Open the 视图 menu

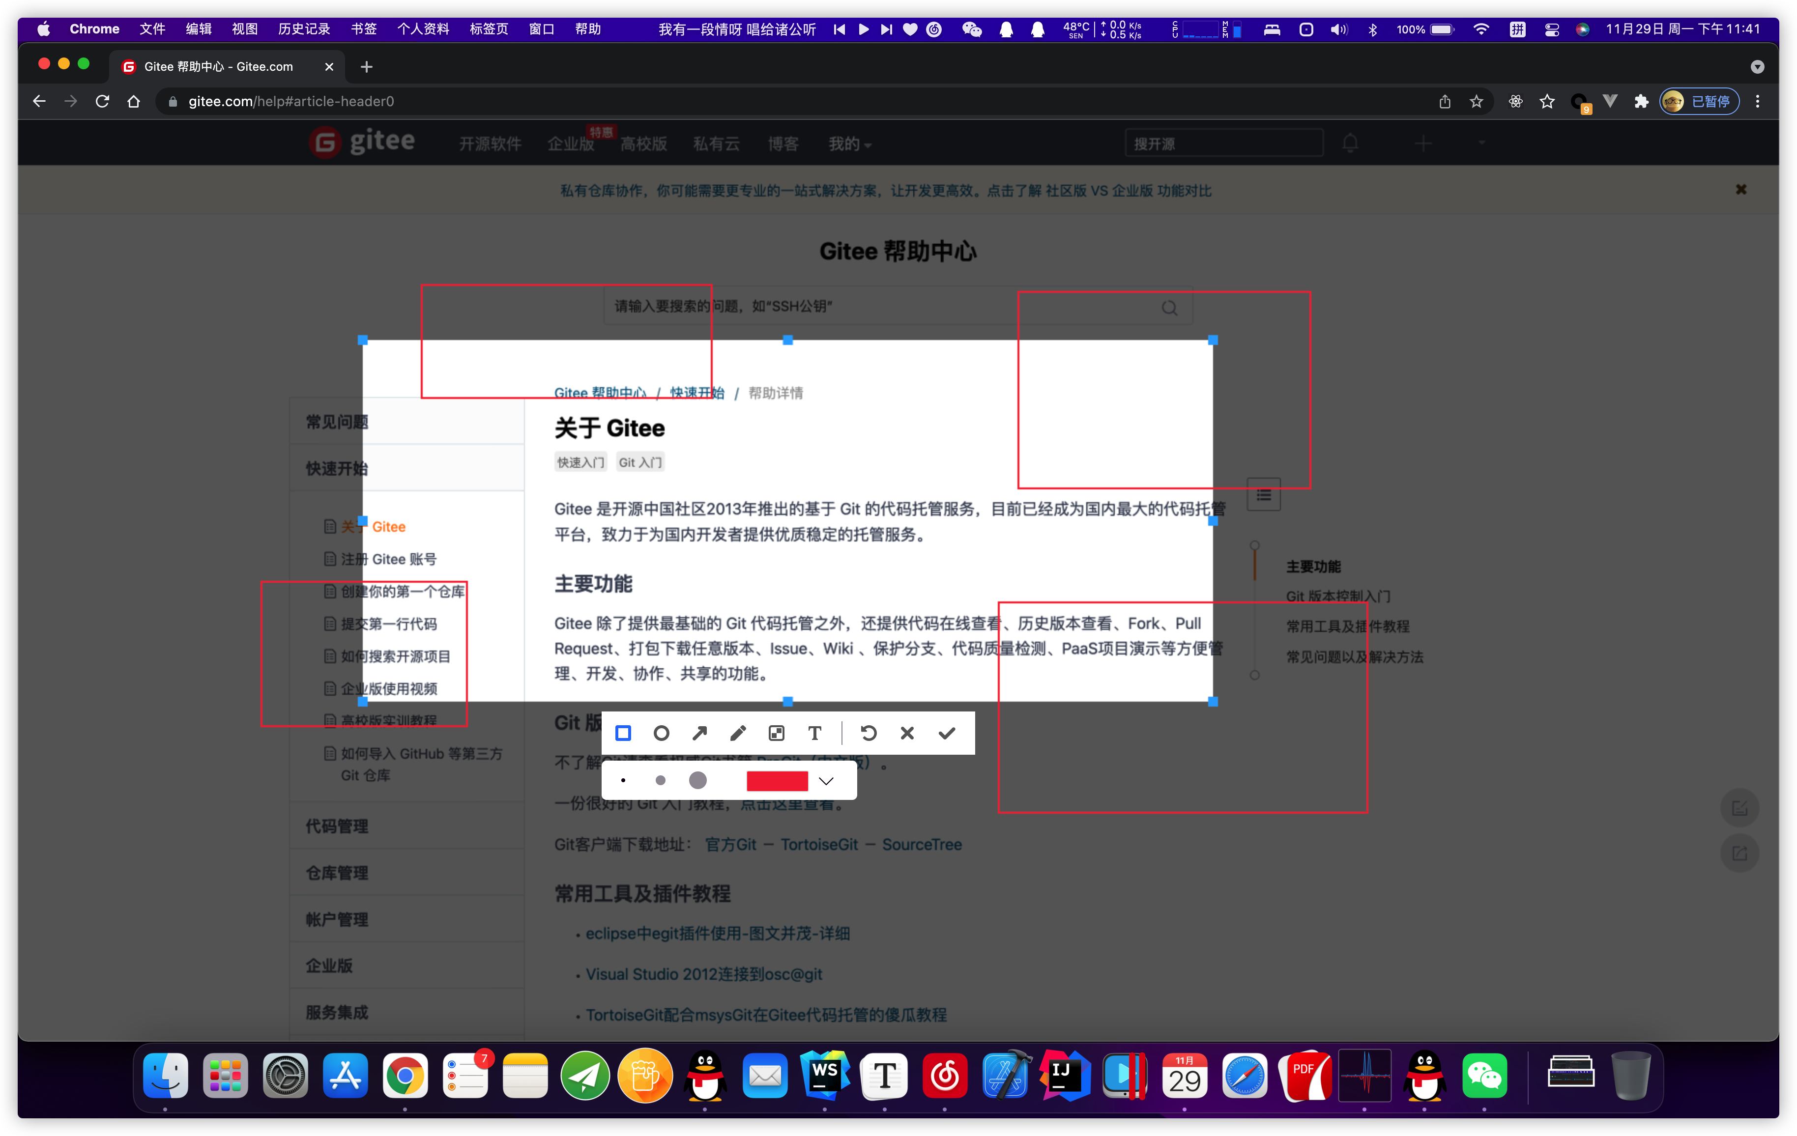245,29
